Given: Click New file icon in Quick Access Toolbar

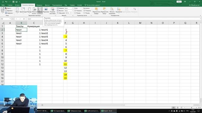Looking at the screenshot, I should pos(3,2).
